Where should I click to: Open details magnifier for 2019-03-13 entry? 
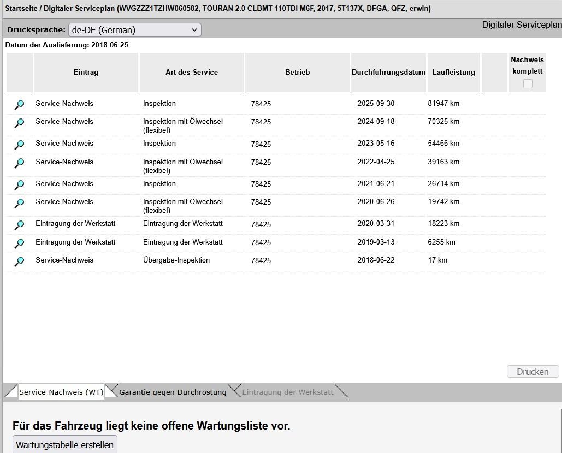pos(19,243)
